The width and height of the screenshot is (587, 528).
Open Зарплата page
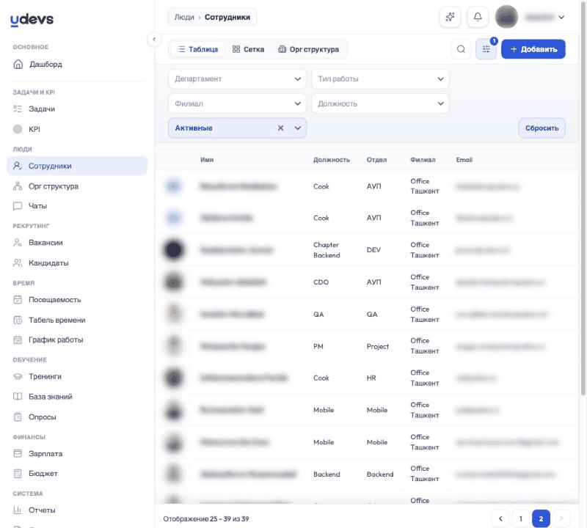pyautogui.click(x=77, y=453)
